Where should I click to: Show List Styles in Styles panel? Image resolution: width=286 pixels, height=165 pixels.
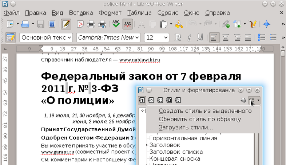point(178,100)
